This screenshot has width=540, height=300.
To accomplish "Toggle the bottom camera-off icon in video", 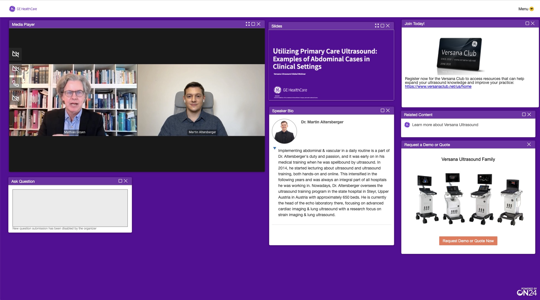I will pos(16,98).
